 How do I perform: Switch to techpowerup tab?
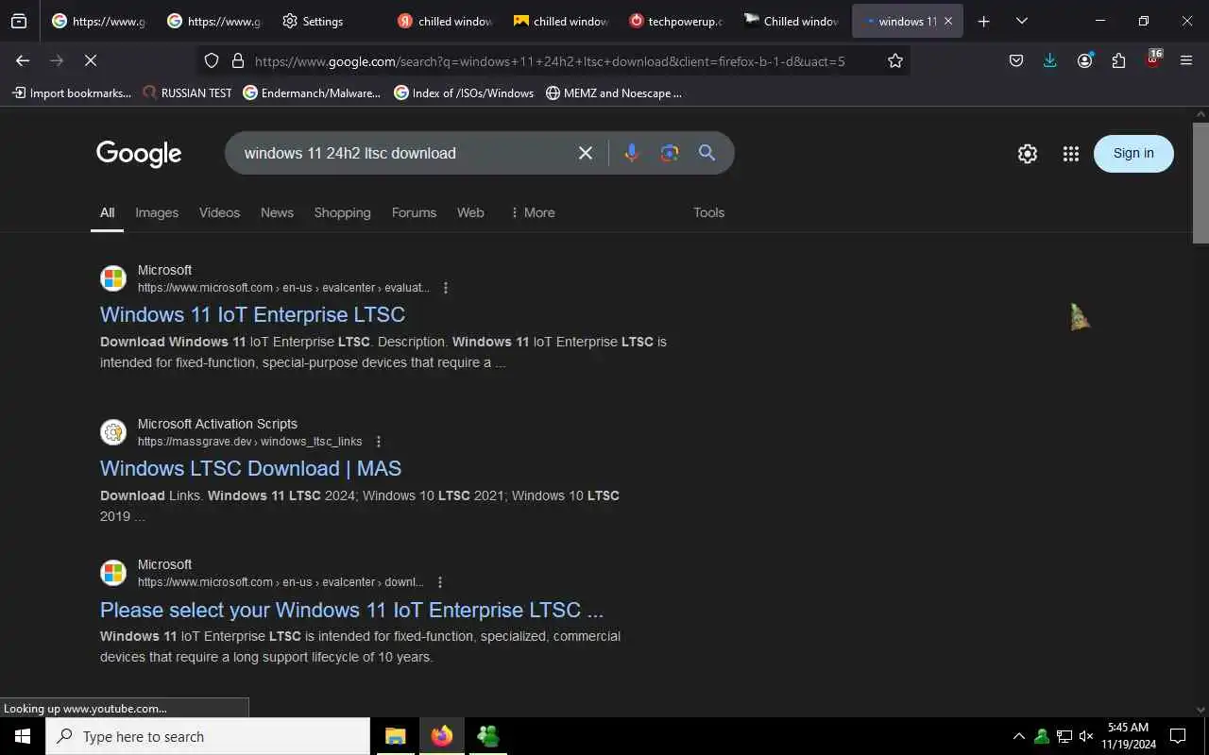pyautogui.click(x=675, y=21)
